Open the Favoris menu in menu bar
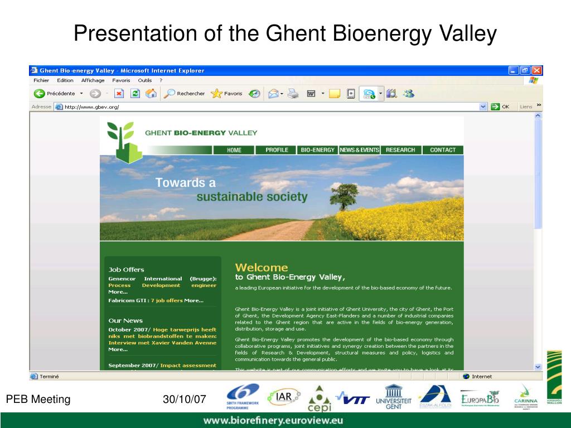The height and width of the screenshot is (428, 571). point(121,80)
